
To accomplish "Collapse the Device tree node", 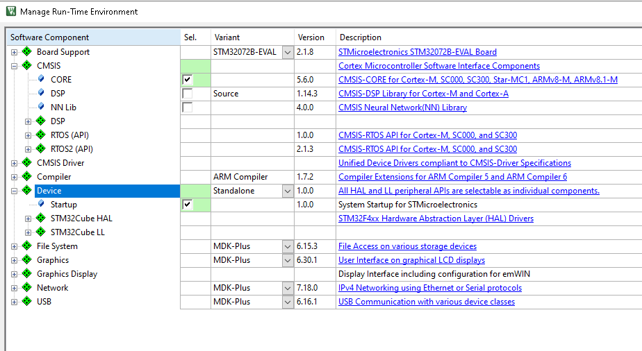I will click(14, 191).
